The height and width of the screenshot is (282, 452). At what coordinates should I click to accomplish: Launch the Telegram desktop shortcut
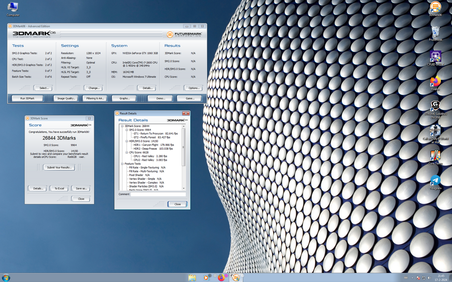point(435,182)
